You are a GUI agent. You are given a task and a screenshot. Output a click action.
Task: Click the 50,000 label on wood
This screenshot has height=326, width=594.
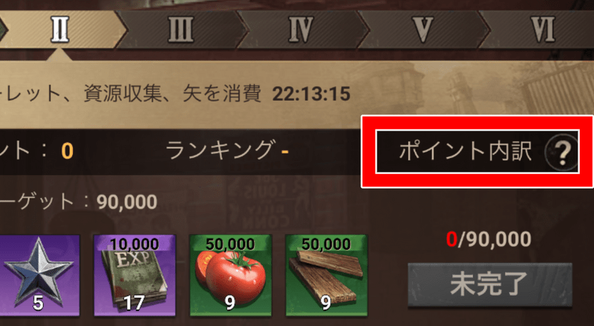pyautogui.click(x=327, y=245)
